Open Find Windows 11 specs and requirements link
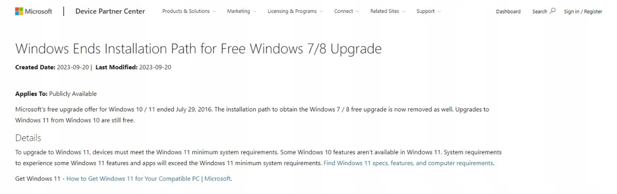The width and height of the screenshot is (617, 194). tap(408, 163)
